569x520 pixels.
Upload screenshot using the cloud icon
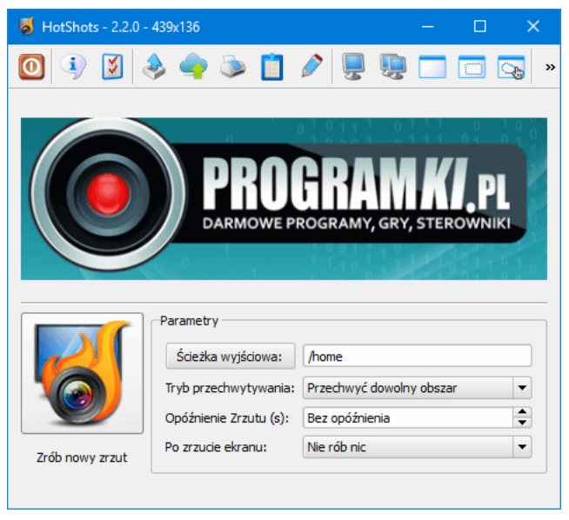tap(193, 66)
